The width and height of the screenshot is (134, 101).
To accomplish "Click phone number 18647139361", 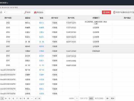I will [x=71, y=42].
